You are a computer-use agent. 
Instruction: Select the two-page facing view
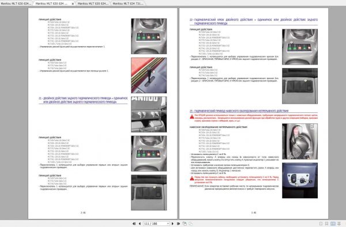coord(333,224)
